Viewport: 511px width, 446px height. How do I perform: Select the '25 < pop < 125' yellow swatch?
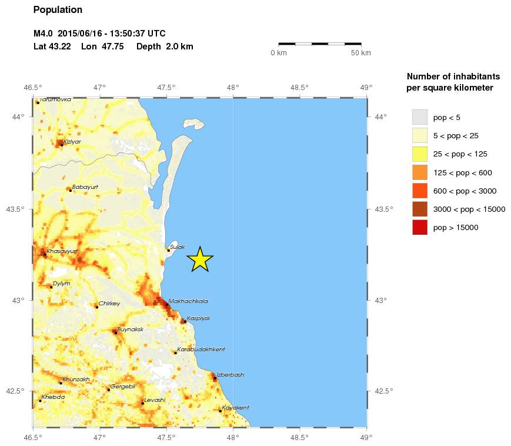pos(419,154)
